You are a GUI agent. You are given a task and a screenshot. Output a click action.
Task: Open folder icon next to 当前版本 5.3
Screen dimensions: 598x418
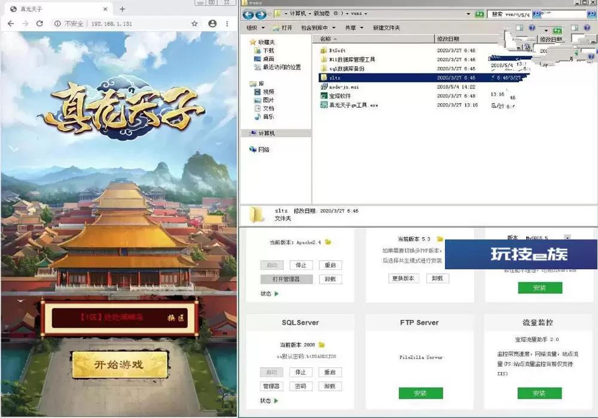click(x=440, y=239)
